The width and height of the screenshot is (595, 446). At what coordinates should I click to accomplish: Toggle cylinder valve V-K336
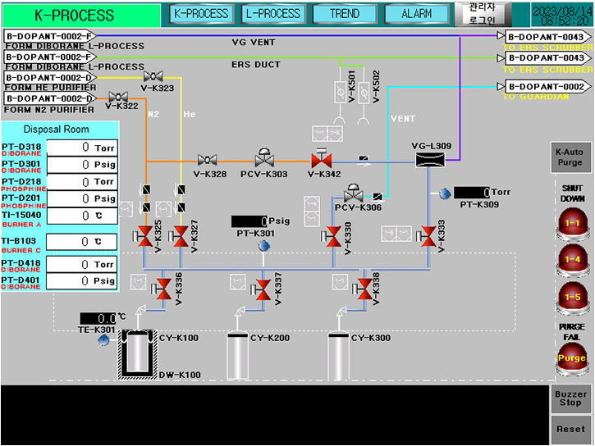[x=162, y=289]
